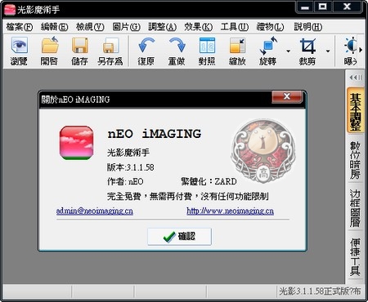Viewport: 368px width, 302px height.
Task: Expand the 旋轉 dropdown arrow
Action: click(x=288, y=51)
